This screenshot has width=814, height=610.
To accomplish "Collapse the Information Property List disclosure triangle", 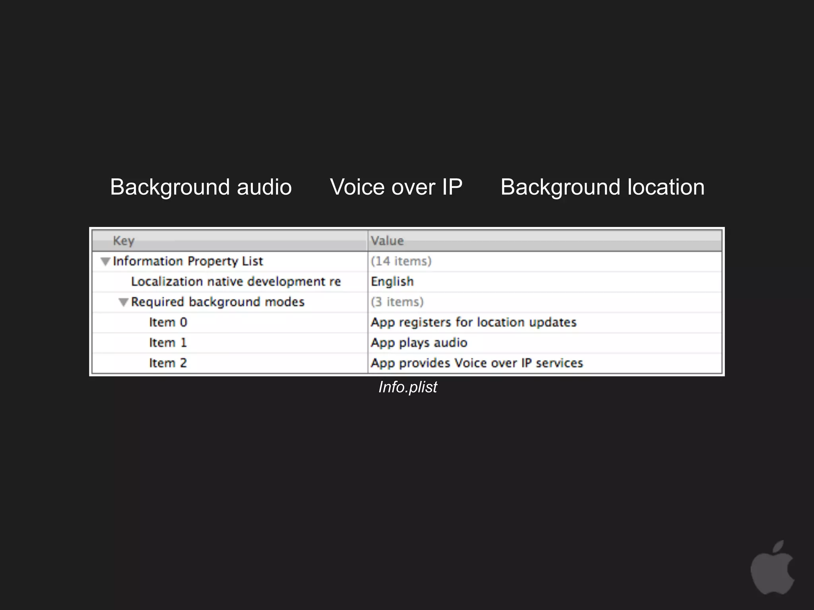I will [105, 261].
